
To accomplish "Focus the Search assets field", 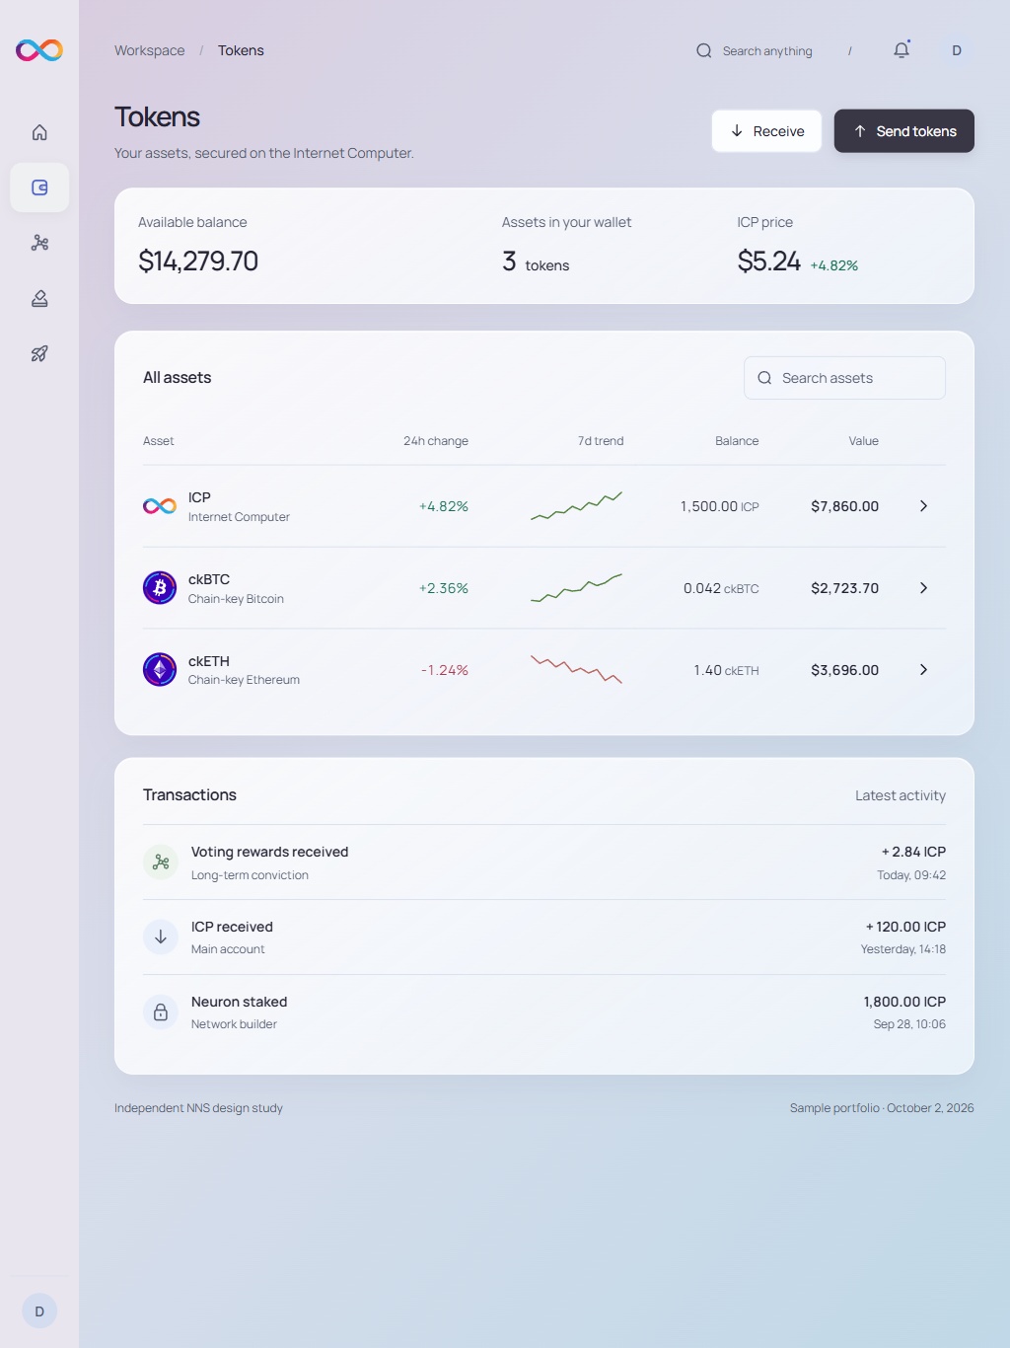I will [x=844, y=378].
